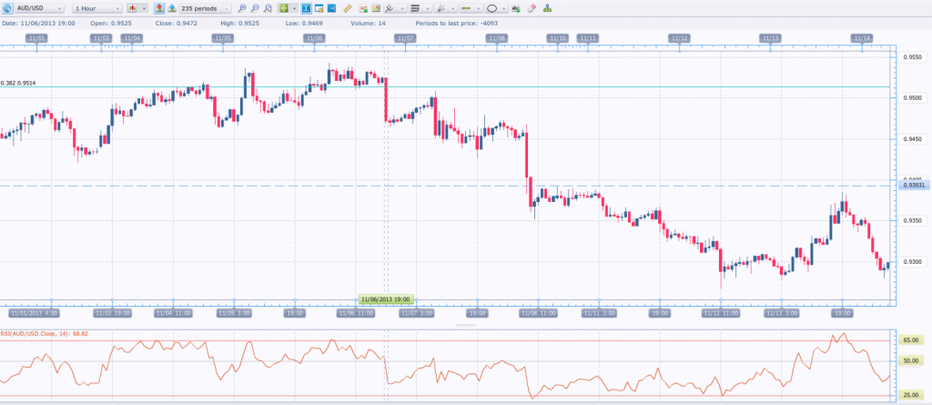This screenshot has height=405, width=932.
Task: Click the horizontal green line tool
Action: [x=466, y=8]
